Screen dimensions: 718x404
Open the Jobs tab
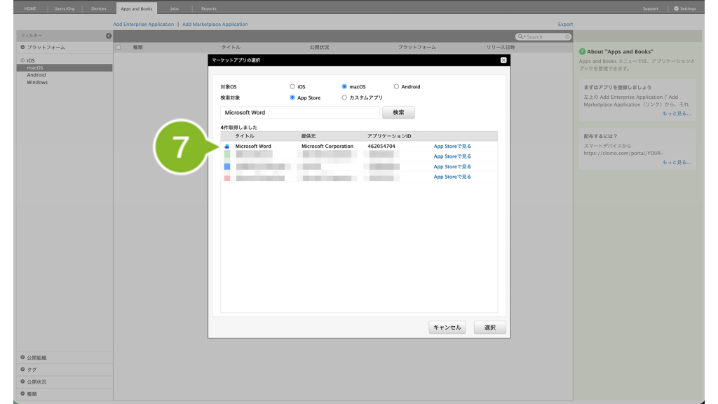(175, 8)
